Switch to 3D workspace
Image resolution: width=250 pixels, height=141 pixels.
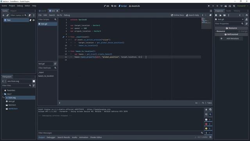(114, 6)
